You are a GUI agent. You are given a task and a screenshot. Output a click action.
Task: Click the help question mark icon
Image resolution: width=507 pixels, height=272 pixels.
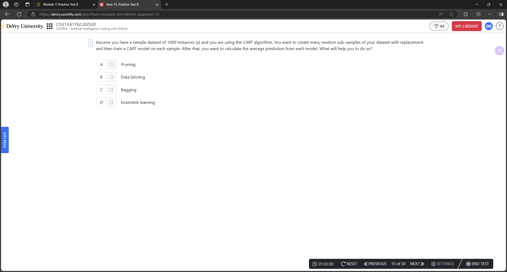pyautogui.click(x=499, y=26)
